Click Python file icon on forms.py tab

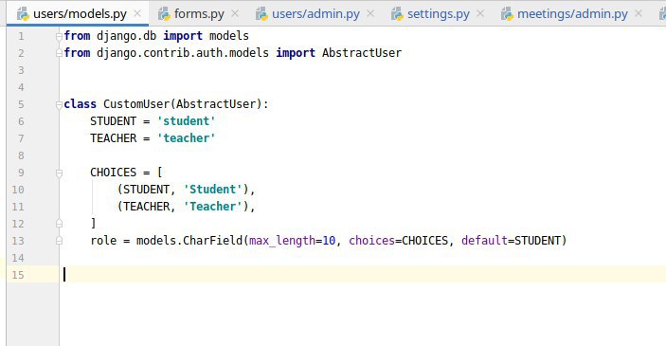click(165, 14)
